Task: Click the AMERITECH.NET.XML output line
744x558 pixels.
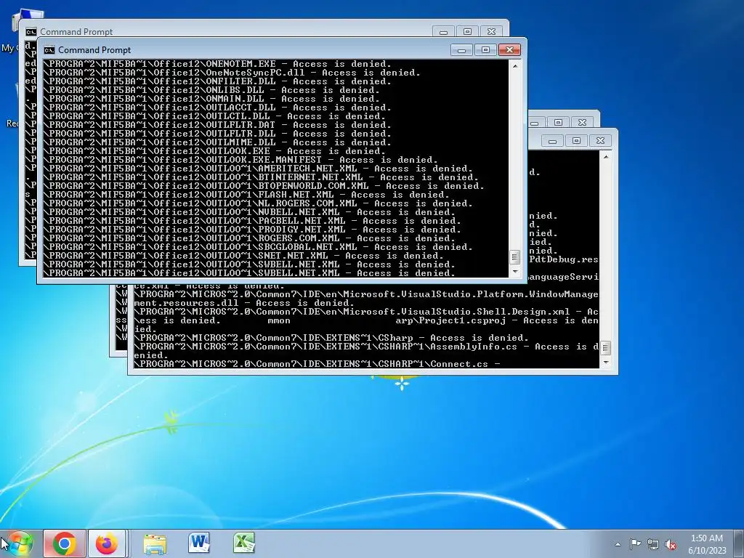Action: [258, 169]
